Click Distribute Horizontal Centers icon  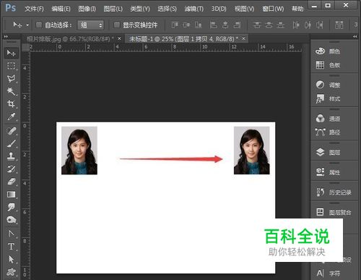pos(308,25)
